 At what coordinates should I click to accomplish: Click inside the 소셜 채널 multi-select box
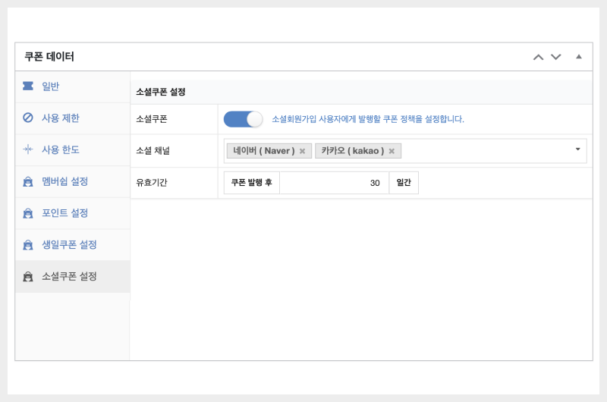[486, 151]
